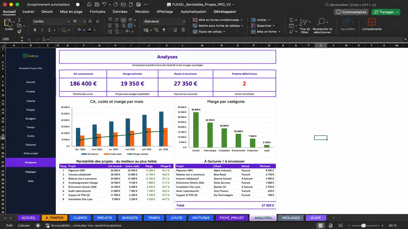This screenshot has width=408, height=229.
Task: Activate the format painter brush
Action: 19,32
